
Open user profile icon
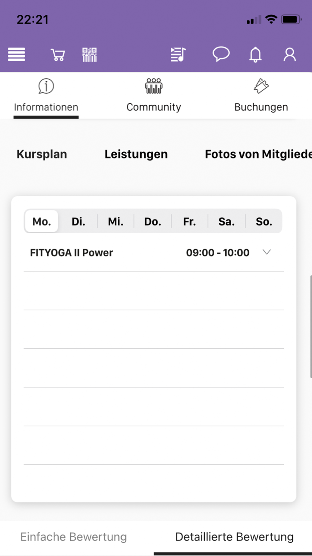(290, 55)
